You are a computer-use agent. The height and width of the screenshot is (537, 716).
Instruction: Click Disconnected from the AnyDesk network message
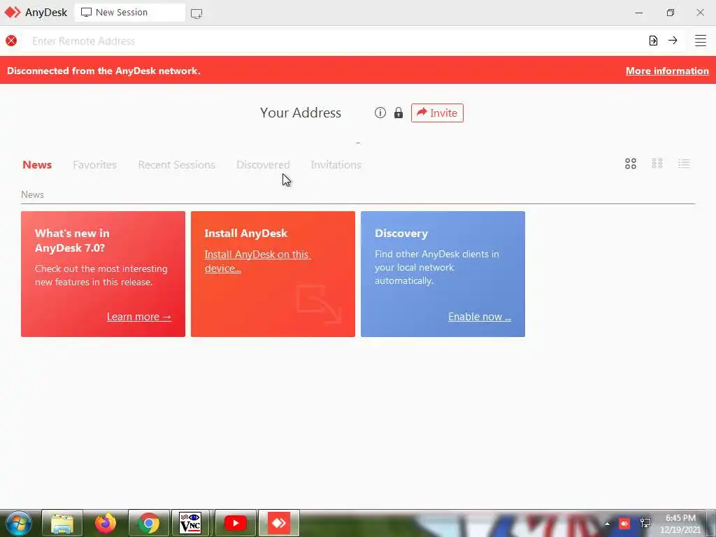point(103,71)
